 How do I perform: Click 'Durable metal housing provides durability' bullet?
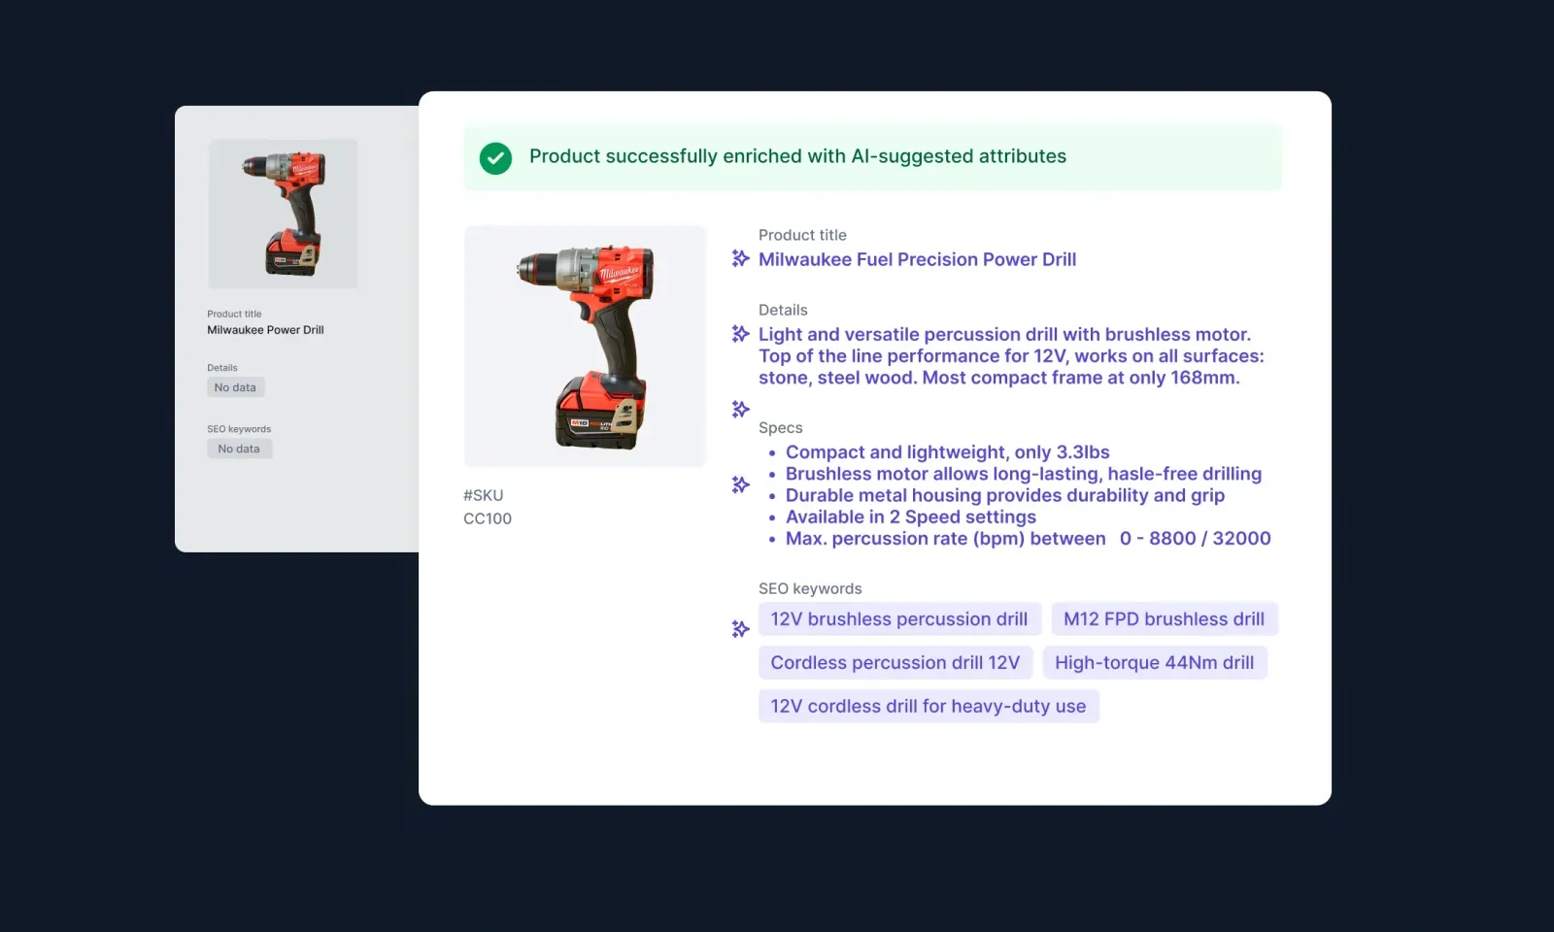click(x=1005, y=495)
